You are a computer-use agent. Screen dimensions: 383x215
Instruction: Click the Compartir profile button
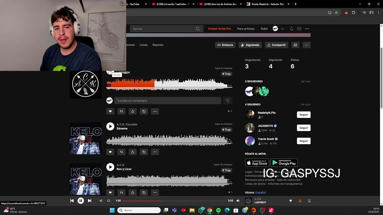click(276, 45)
